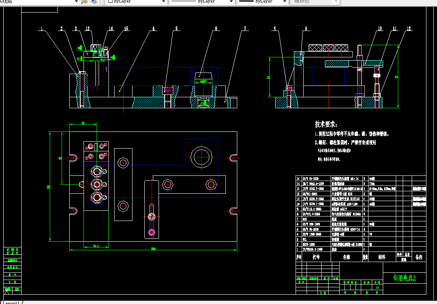Select balloon number 9 label
437x304 pixels.
(x=306, y=28)
